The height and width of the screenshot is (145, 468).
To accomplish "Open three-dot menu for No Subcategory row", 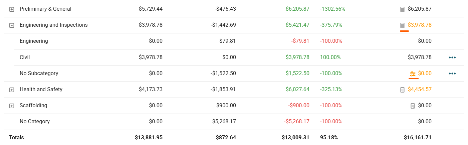I will click(452, 74).
